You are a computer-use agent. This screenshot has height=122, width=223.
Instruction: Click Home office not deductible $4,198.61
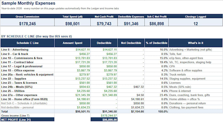coord(137,99)
